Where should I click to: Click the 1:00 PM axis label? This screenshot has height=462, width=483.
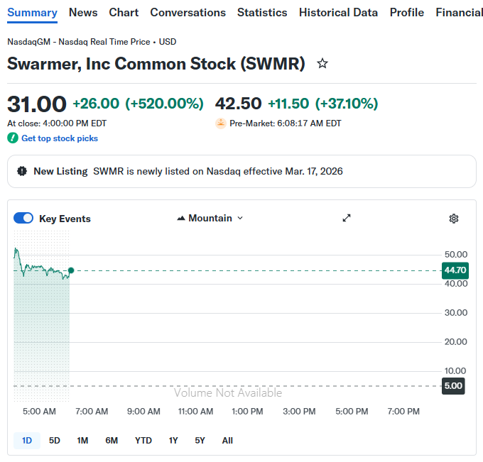point(247,412)
